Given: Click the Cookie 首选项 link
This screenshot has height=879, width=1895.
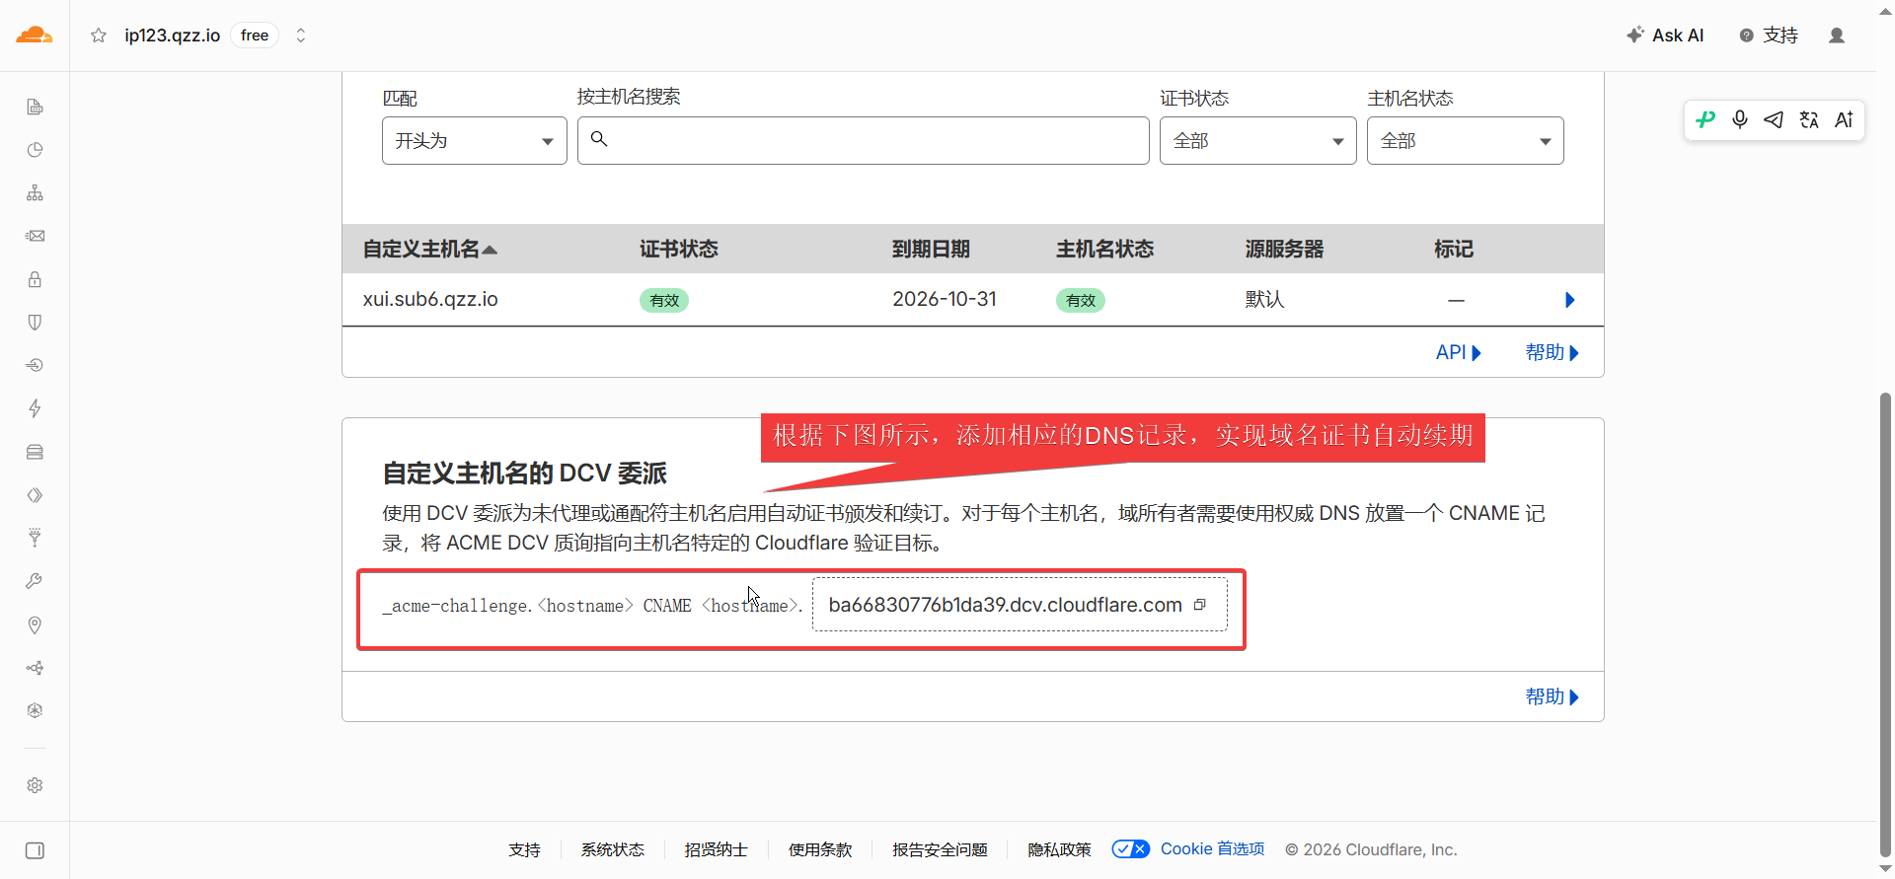Looking at the screenshot, I should click(x=1212, y=849).
